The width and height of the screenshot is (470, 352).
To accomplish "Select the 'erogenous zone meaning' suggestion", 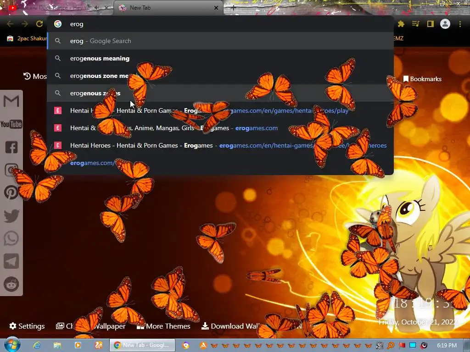I will click(220, 76).
